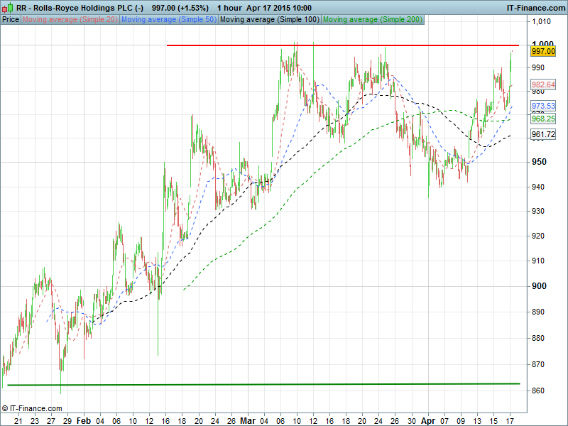The width and height of the screenshot is (568, 426).
Task: Click the Mar marker on the time axis
Action: pos(247,420)
